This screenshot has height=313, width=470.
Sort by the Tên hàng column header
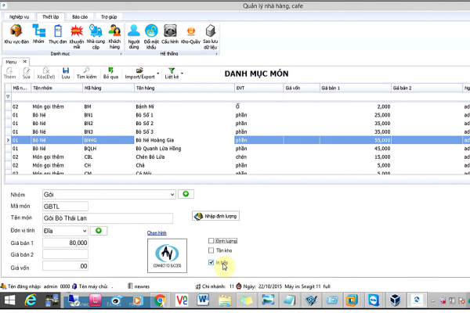coord(184,88)
